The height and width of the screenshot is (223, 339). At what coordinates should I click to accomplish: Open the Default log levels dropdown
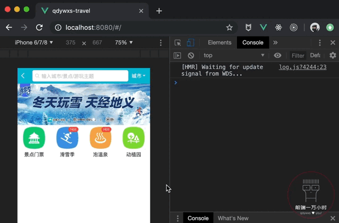point(315,56)
